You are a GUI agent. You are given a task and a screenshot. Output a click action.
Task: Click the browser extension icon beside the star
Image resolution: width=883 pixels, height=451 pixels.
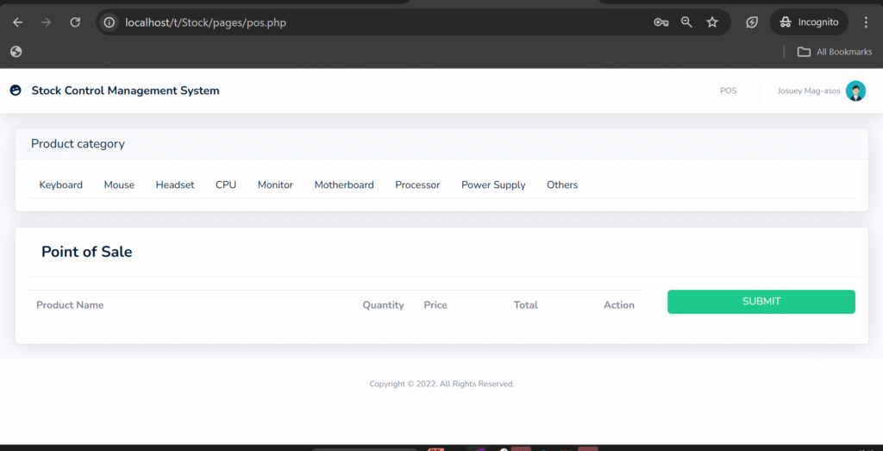coord(752,22)
